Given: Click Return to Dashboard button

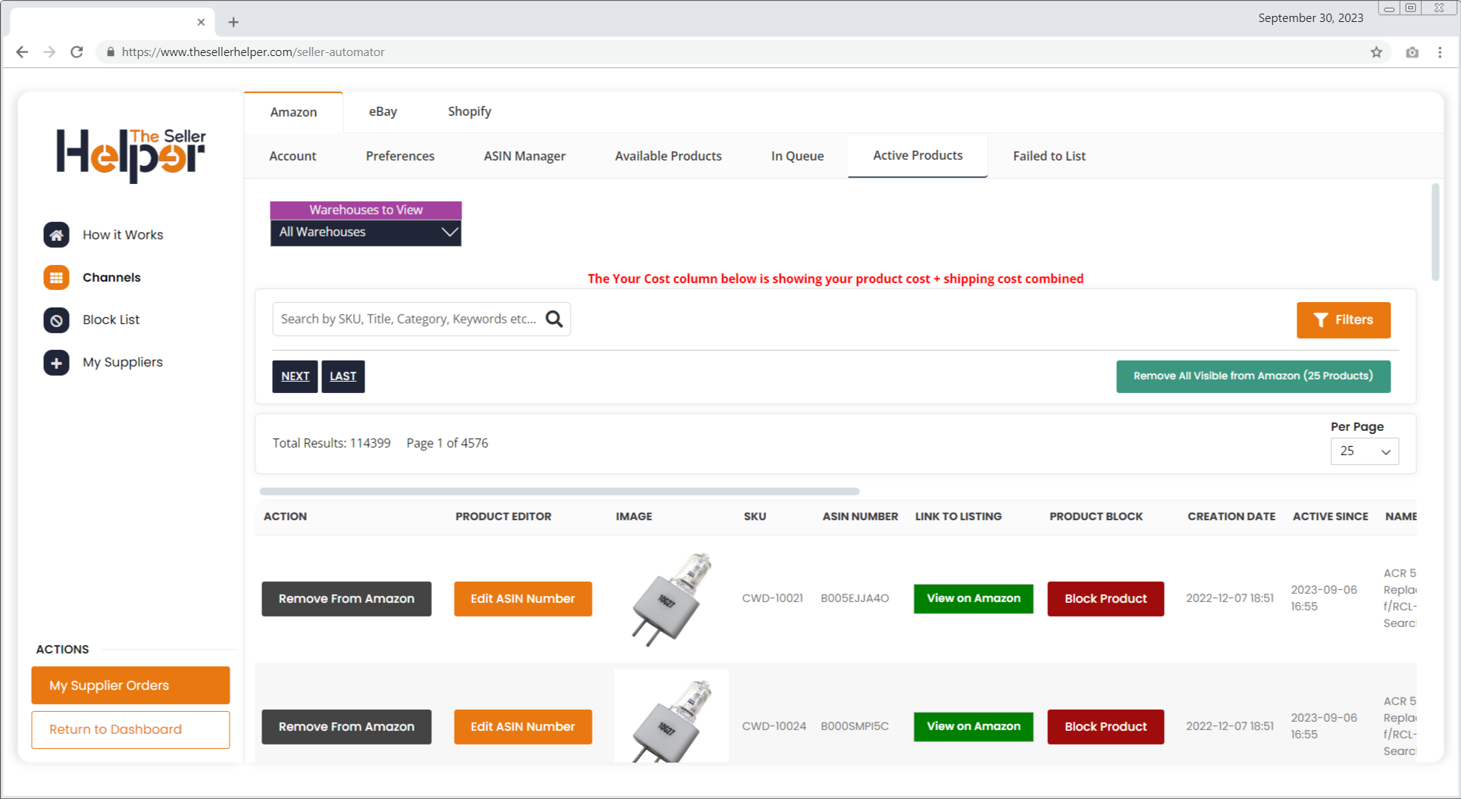Looking at the screenshot, I should point(130,729).
